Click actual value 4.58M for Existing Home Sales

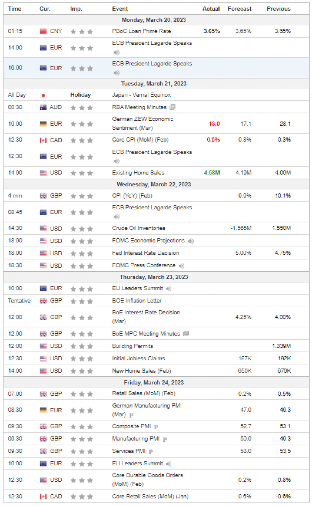(x=212, y=173)
